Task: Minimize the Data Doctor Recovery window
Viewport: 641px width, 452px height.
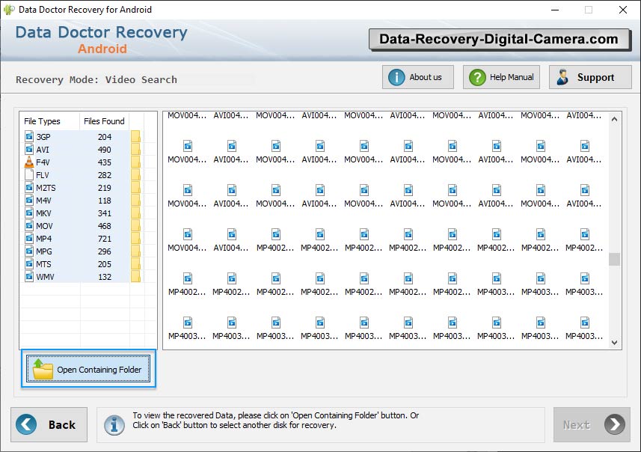Action: coord(555,10)
